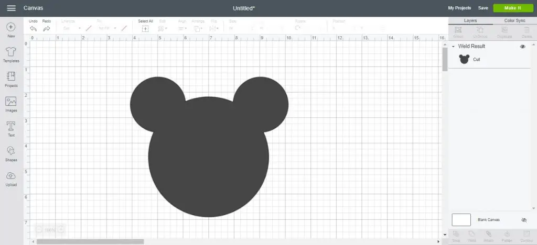Open the Arrange dropdown
Image resolution: width=537 pixels, height=245 pixels.
pyautogui.click(x=198, y=29)
